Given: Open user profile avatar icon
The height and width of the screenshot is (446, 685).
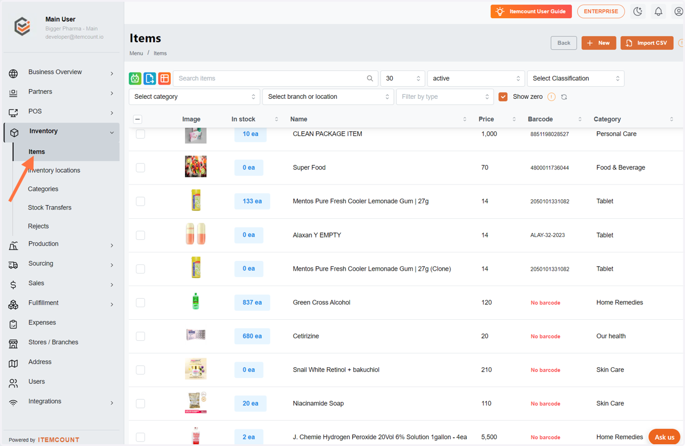Looking at the screenshot, I should click(679, 11).
